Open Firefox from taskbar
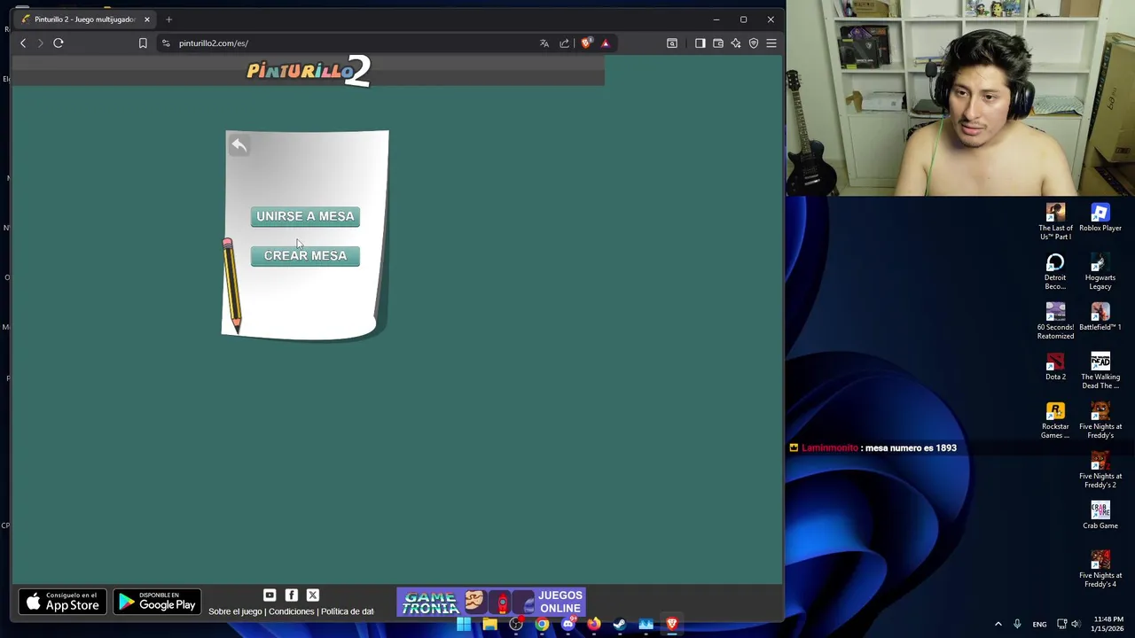The width and height of the screenshot is (1135, 638). (x=593, y=625)
